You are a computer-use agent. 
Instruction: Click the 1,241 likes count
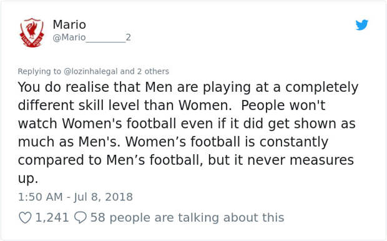pyautogui.click(x=52, y=217)
